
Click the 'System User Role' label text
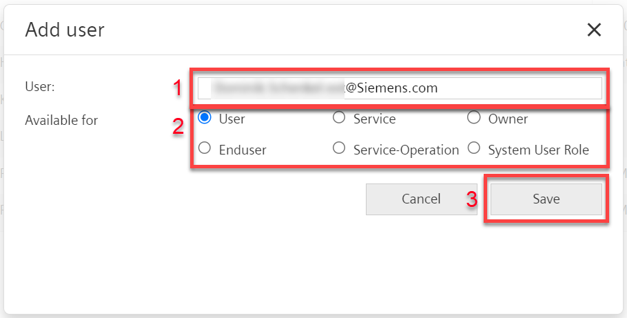pyautogui.click(x=538, y=150)
